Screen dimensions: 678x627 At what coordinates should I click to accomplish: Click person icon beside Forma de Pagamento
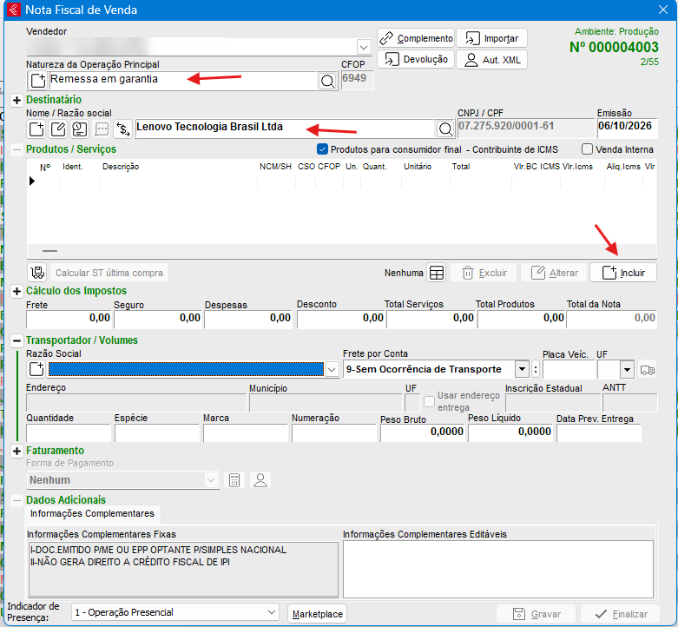(260, 480)
